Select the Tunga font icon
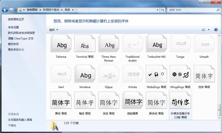This screenshot has height=133, width=222. (x=180, y=44)
